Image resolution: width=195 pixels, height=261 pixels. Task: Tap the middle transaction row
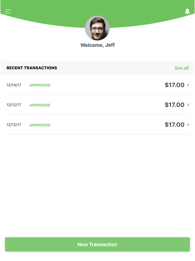click(x=97, y=105)
